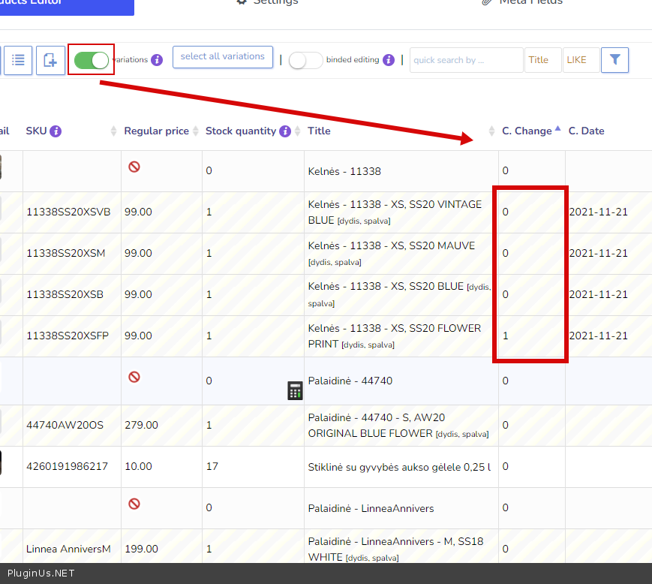Click the quick search input field

pyautogui.click(x=465, y=60)
